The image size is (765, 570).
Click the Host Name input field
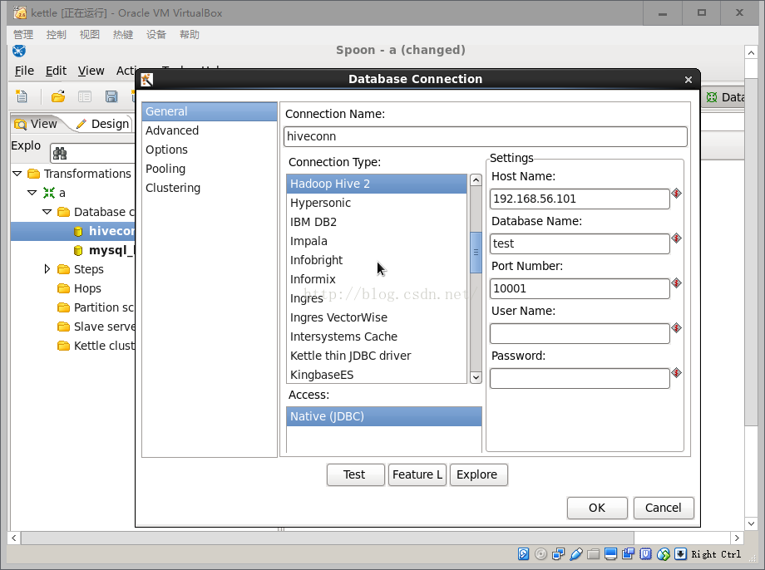(580, 199)
